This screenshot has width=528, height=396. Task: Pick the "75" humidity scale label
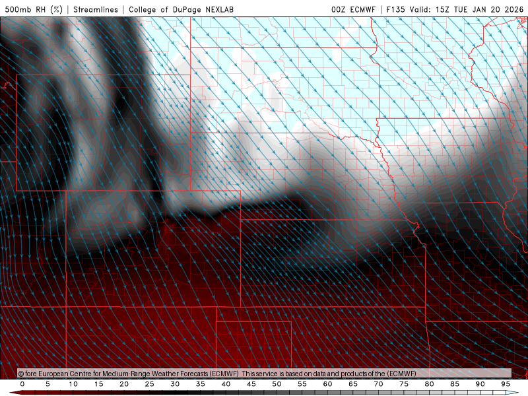(x=404, y=384)
